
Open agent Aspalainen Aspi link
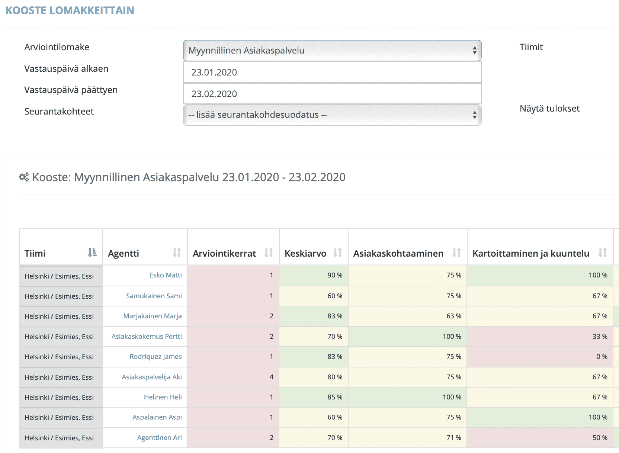point(157,417)
